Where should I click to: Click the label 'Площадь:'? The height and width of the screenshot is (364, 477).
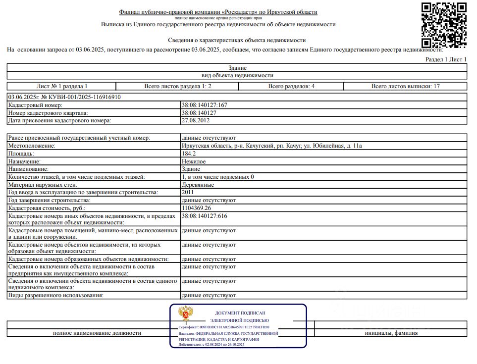tap(21, 154)
